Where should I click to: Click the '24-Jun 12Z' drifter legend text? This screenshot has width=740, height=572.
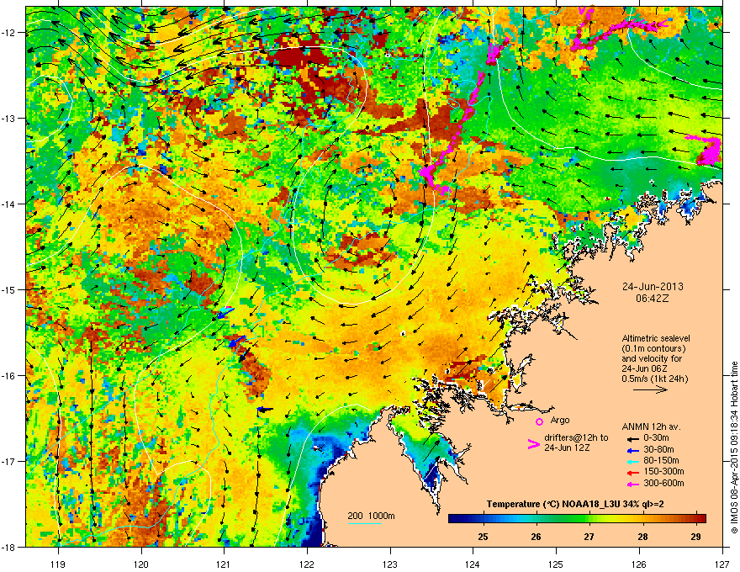[x=567, y=448]
